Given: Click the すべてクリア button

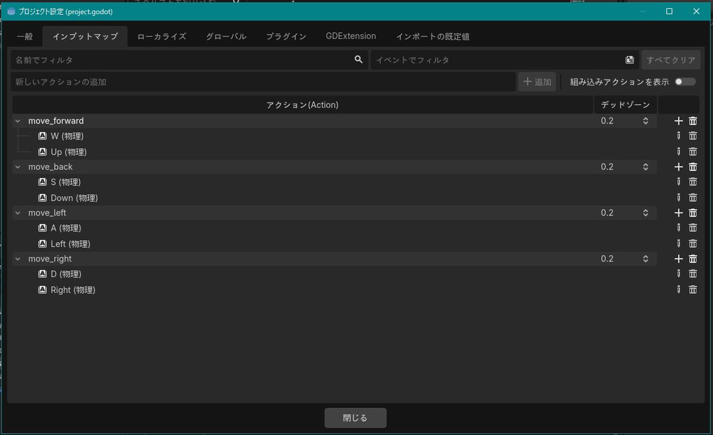Looking at the screenshot, I should pyautogui.click(x=671, y=60).
